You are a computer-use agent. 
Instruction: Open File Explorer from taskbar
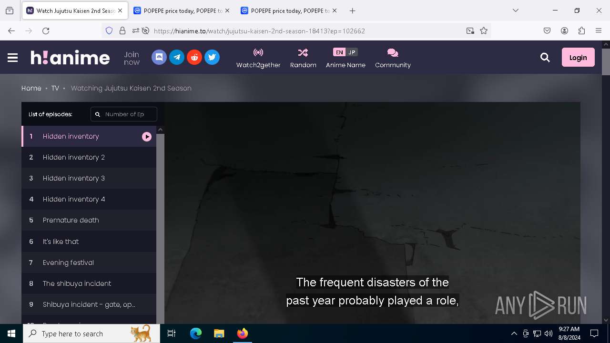point(219,333)
